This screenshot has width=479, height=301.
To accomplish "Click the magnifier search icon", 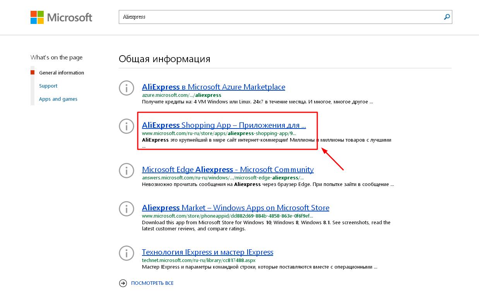I will [447, 17].
